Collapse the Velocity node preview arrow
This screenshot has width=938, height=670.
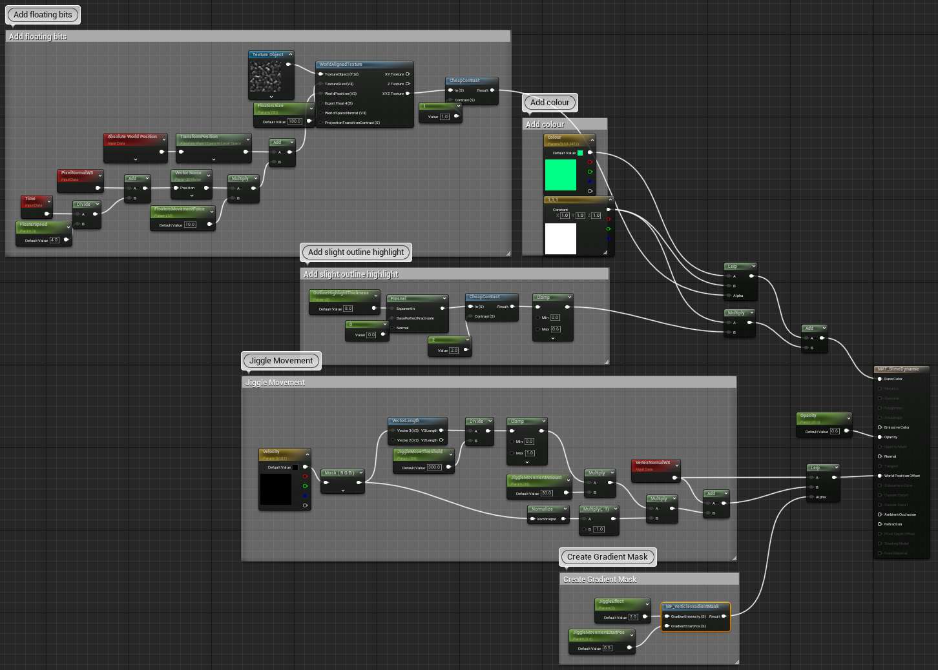[x=307, y=454]
